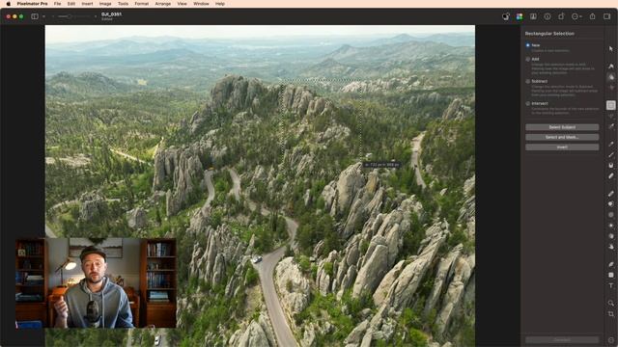Click the toolbar icon right of the info icon
The width and height of the screenshot is (618, 347).
(x=561, y=16)
